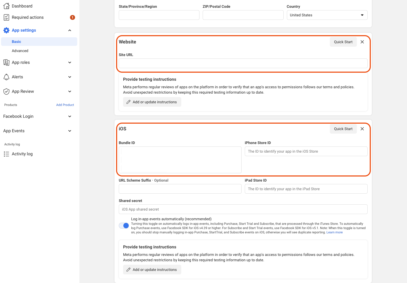Click the ZIP/Postal Code field
The image size is (407, 283).
point(243,15)
